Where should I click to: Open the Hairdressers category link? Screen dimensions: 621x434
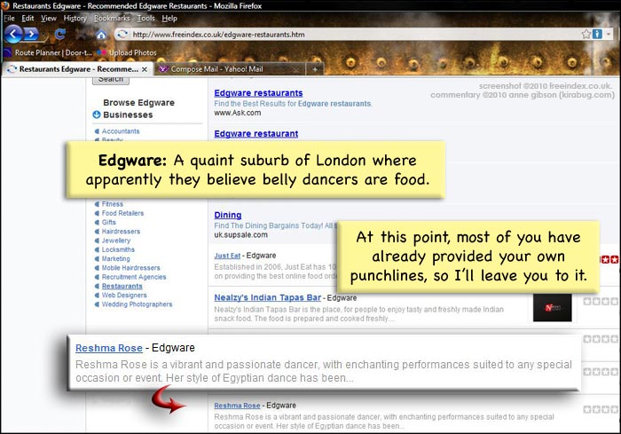click(121, 232)
